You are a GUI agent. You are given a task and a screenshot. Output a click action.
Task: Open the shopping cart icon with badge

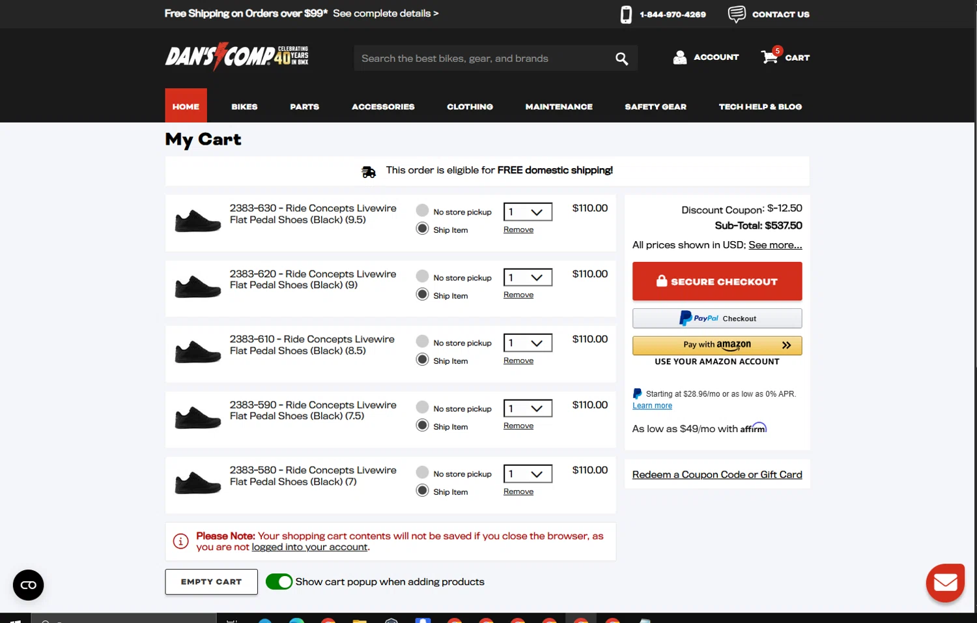771,55
